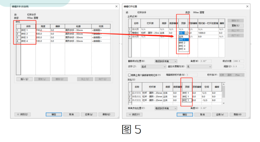The image size is (260, 142).
Task: Click top cell 扶栏 1 of corner post row
Action: tap(187, 96)
